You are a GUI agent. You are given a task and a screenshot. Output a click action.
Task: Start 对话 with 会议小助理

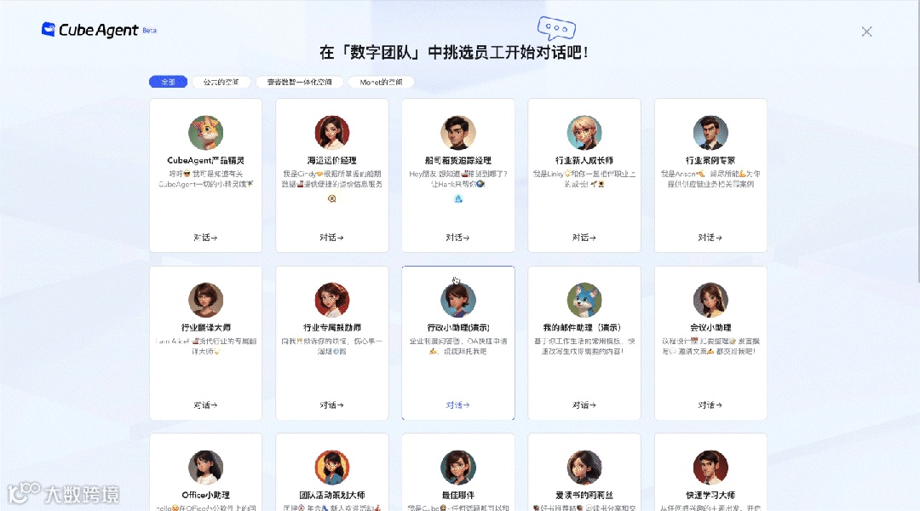pos(710,405)
